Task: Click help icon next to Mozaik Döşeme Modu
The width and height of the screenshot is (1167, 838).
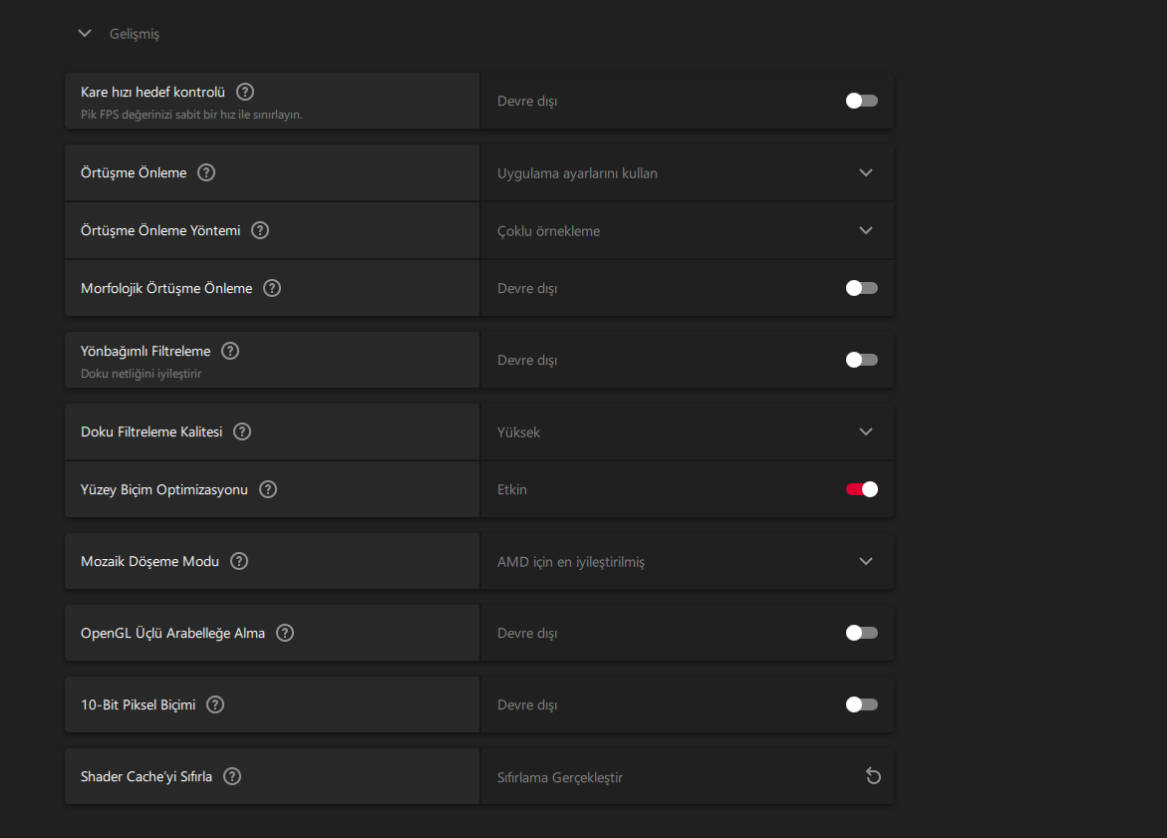Action: pyautogui.click(x=239, y=561)
